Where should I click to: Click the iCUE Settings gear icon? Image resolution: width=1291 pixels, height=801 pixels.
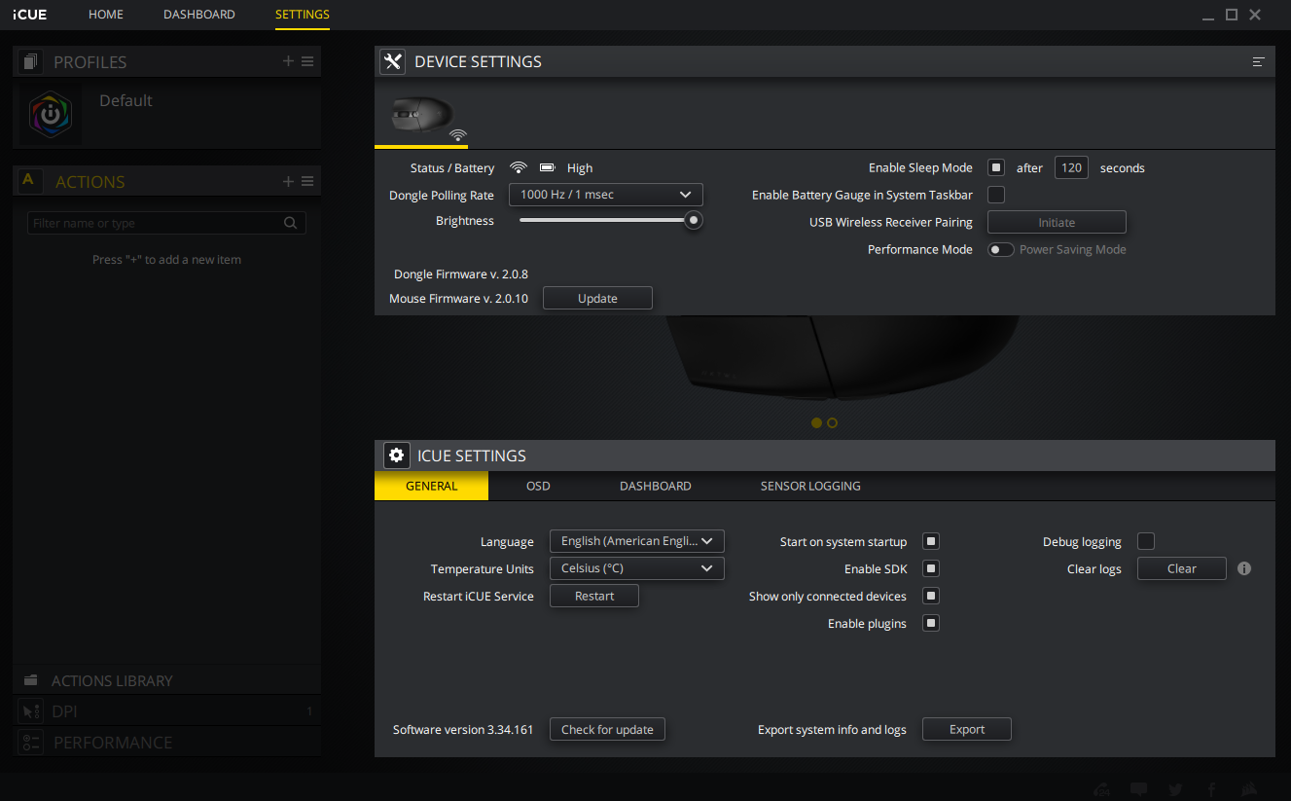pos(396,455)
